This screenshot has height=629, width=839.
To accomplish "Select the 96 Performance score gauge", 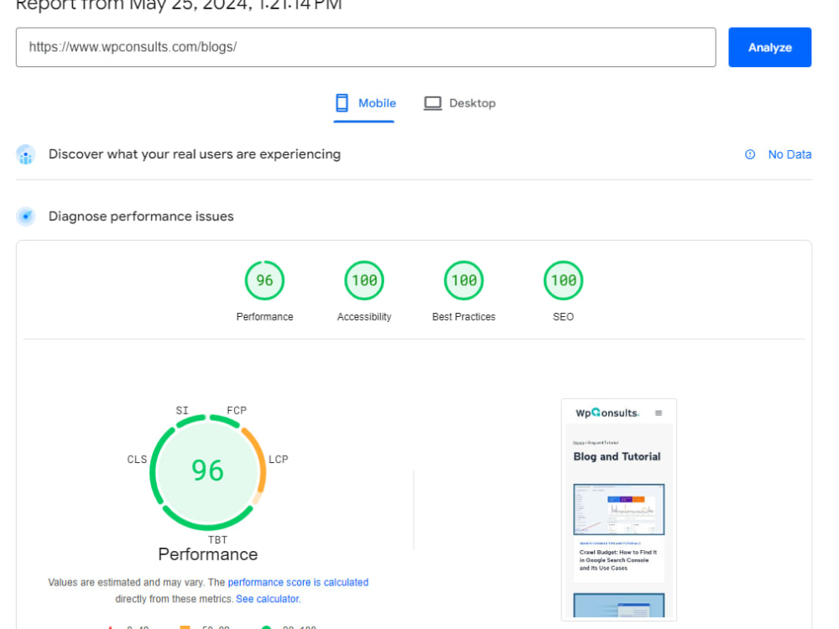I will coord(264,280).
